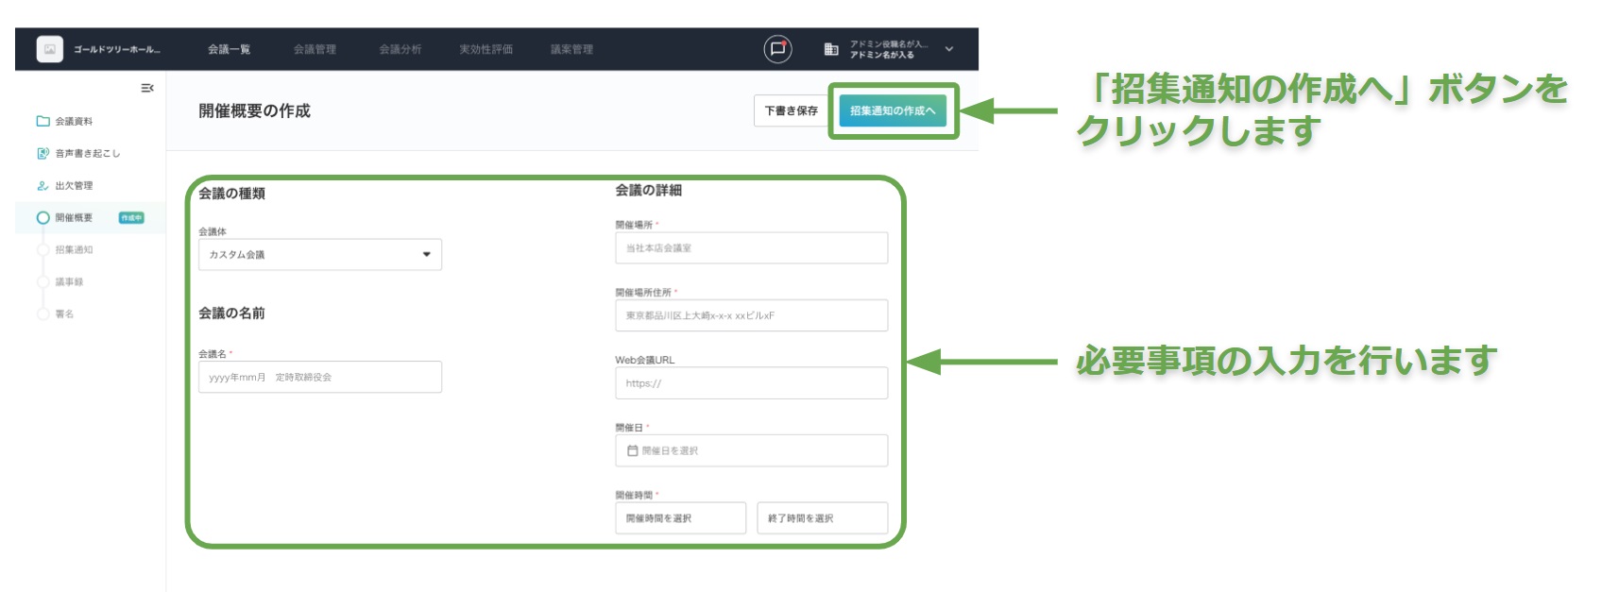Click the 出欠管理 attendance icon
Screen dimensions: 1619x592
tap(43, 186)
